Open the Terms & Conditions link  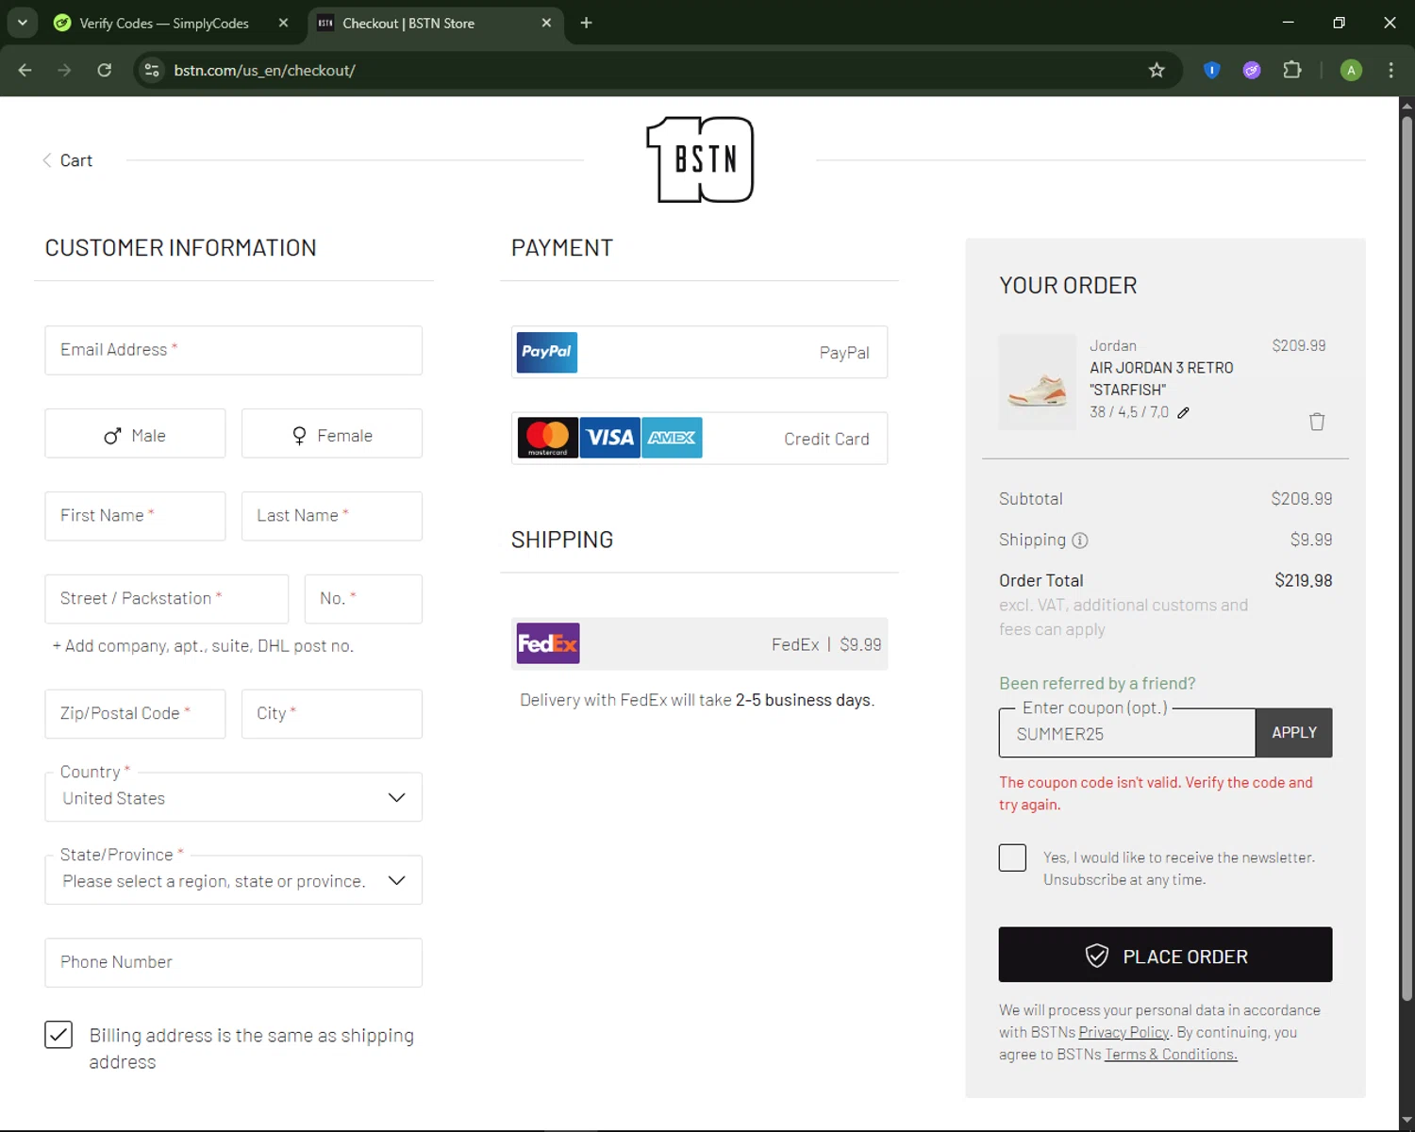pyautogui.click(x=1171, y=1055)
